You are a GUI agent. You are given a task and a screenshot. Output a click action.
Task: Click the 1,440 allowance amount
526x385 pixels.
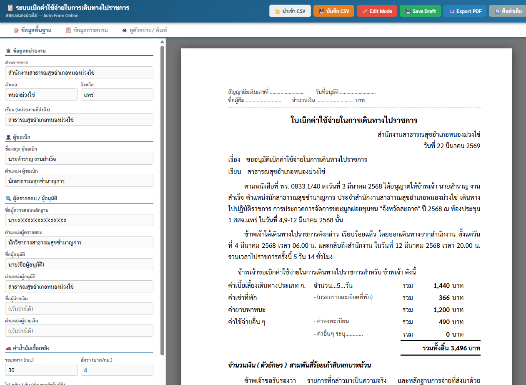[441, 286]
